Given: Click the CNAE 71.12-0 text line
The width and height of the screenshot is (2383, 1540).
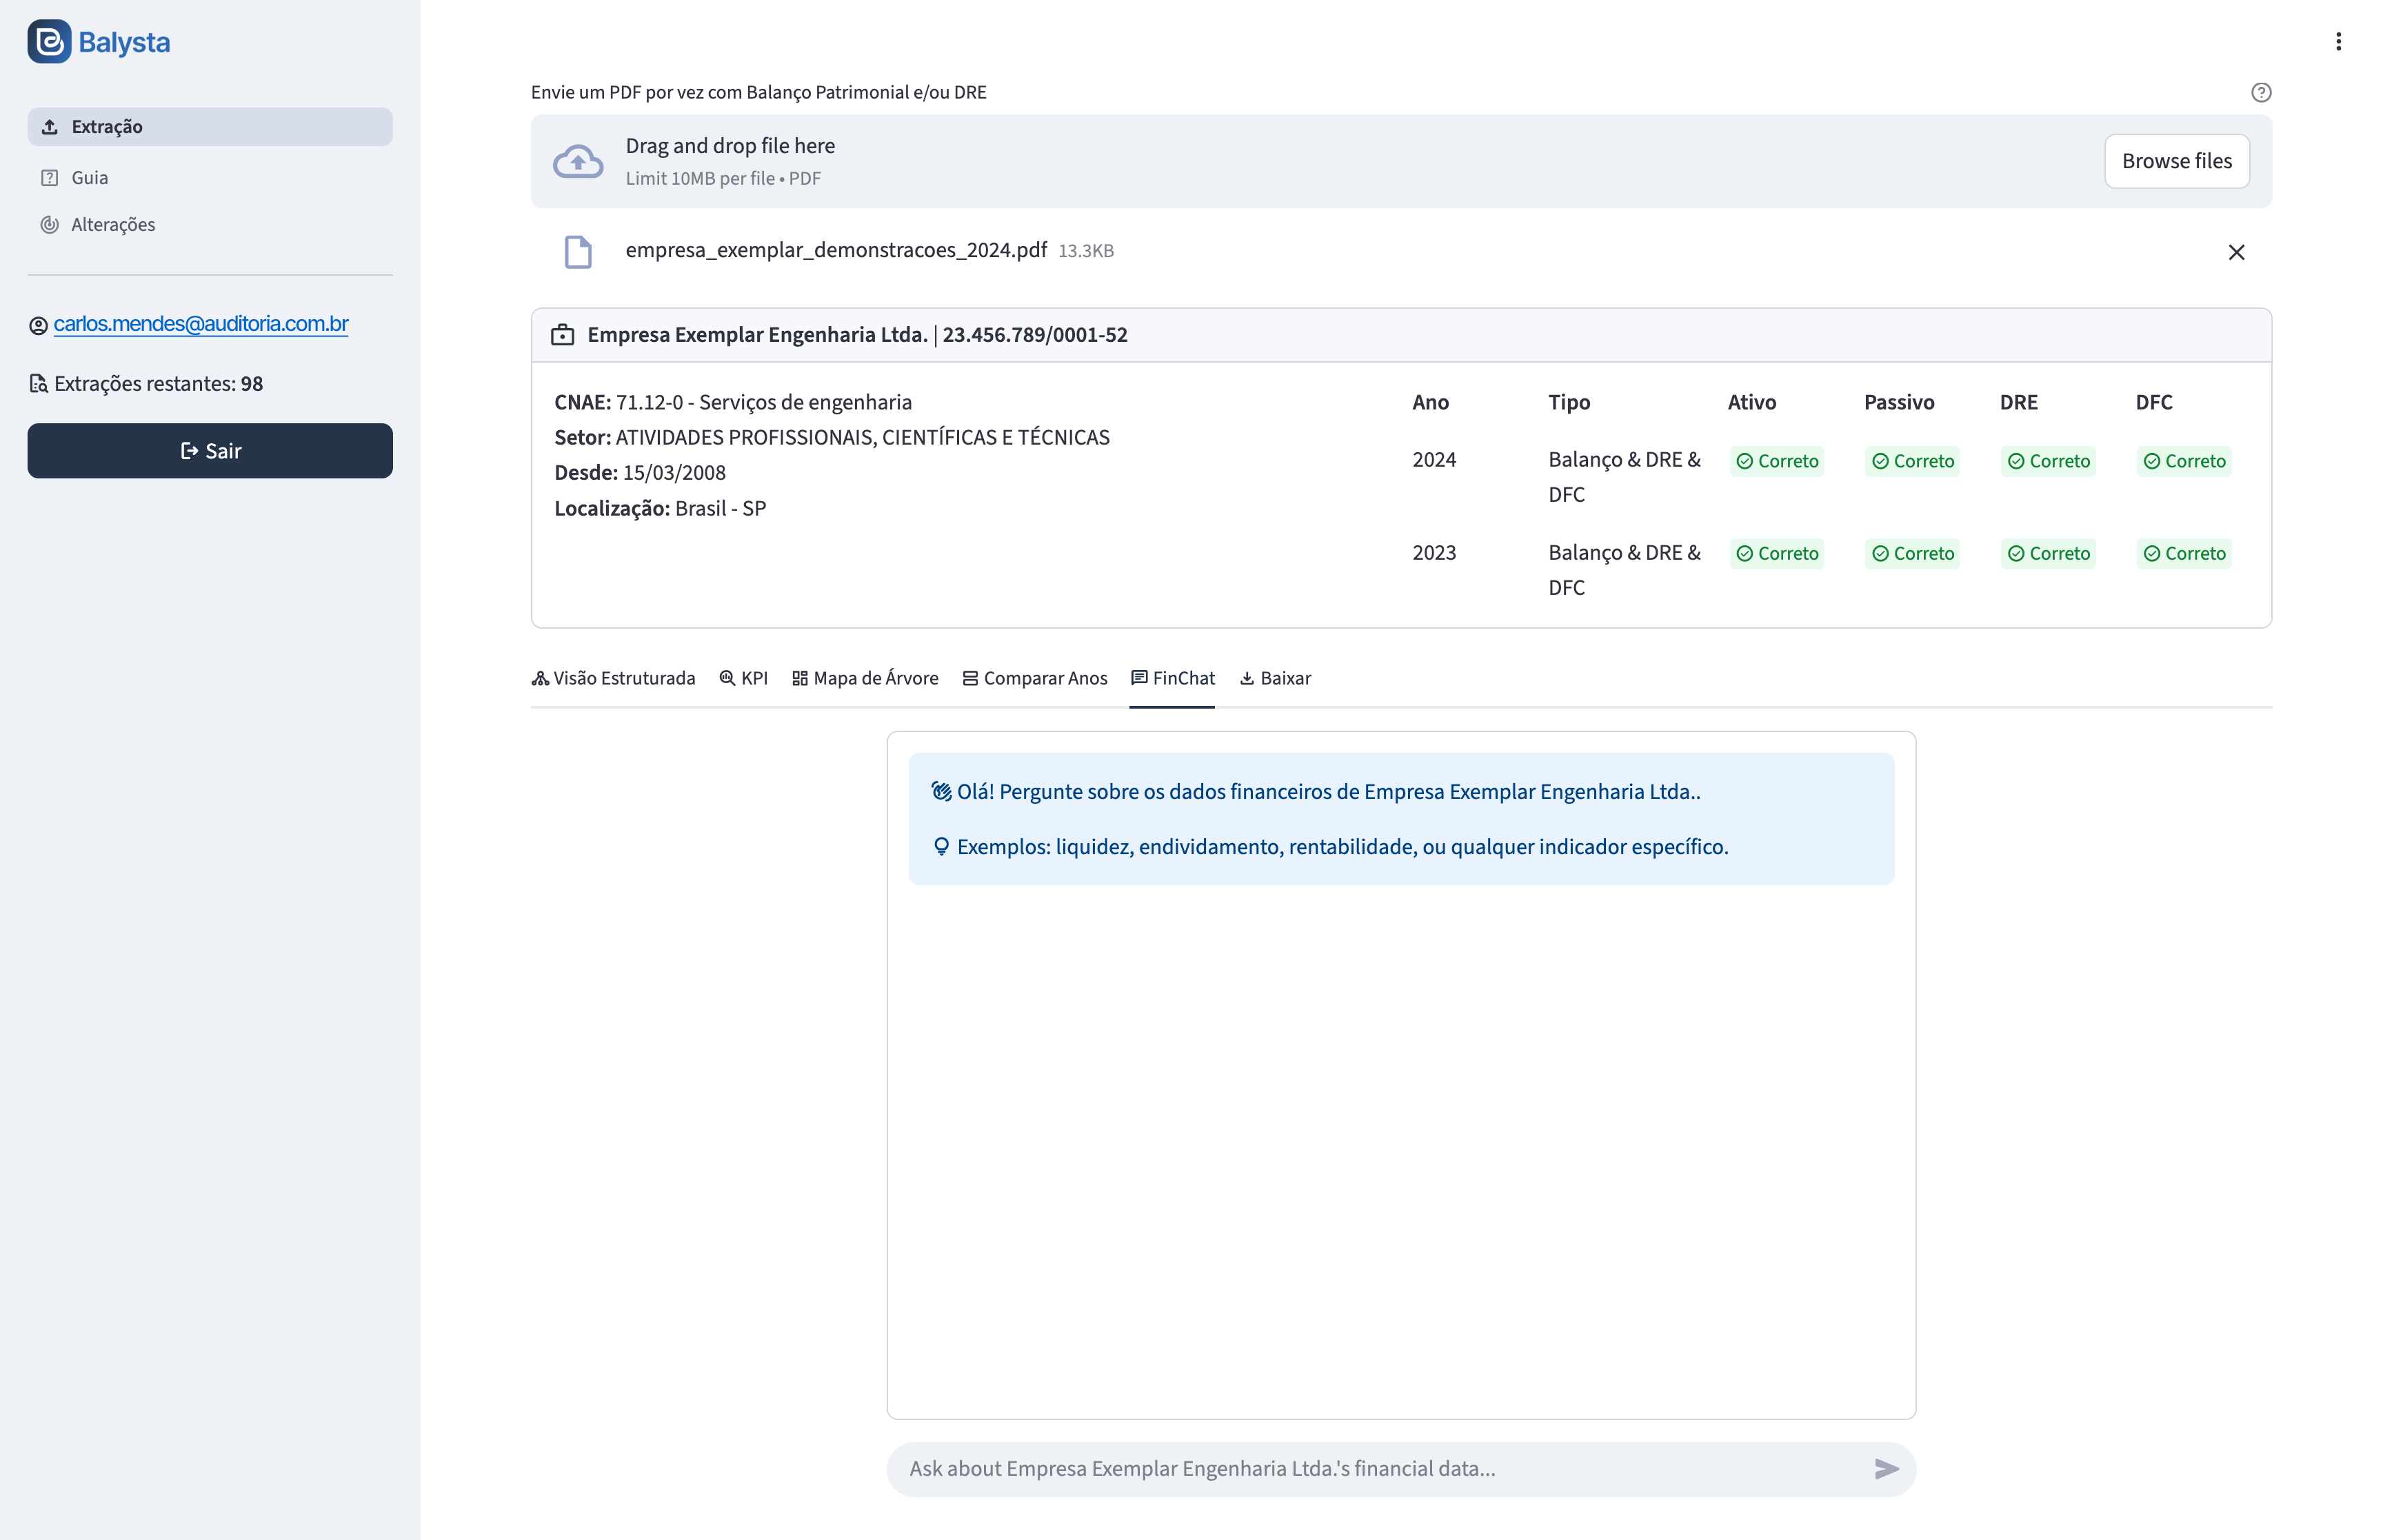Looking at the screenshot, I should coord(733,403).
